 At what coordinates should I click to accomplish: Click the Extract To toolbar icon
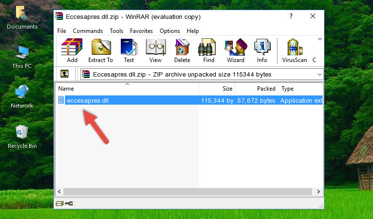click(100, 50)
